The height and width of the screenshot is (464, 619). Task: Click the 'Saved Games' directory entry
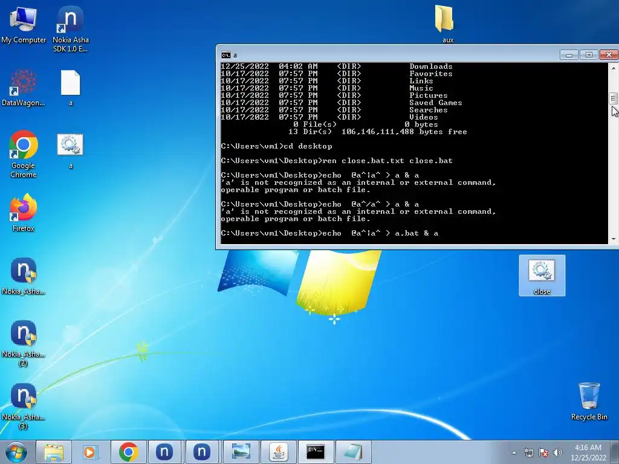click(435, 103)
